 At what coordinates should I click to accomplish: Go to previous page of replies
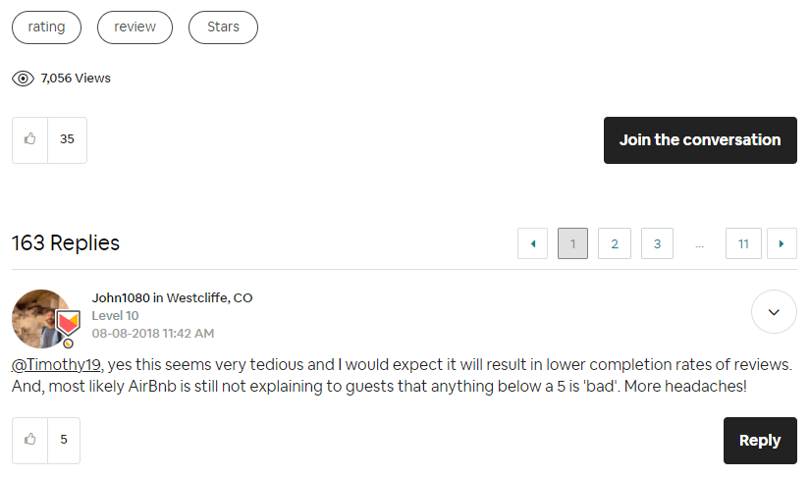tap(532, 243)
